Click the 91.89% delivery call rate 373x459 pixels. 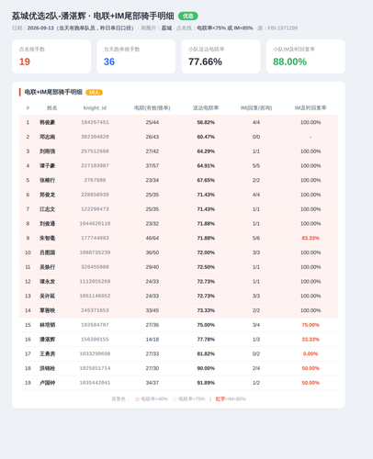206,383
